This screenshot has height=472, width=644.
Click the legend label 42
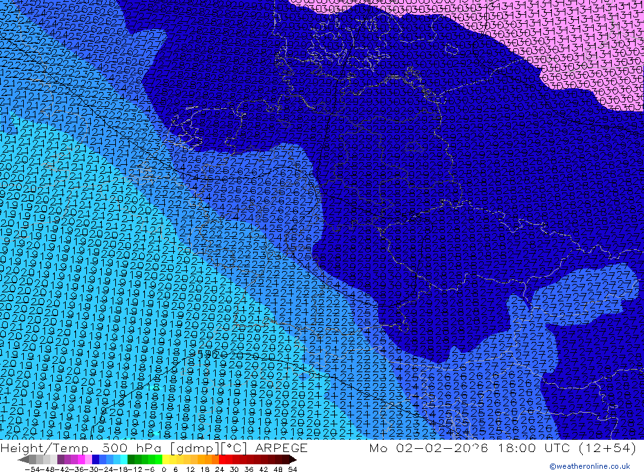(263, 469)
